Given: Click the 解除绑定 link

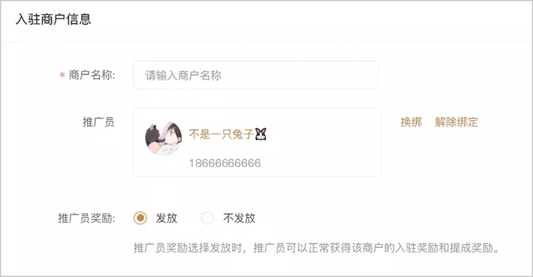Looking at the screenshot, I should click(x=456, y=122).
